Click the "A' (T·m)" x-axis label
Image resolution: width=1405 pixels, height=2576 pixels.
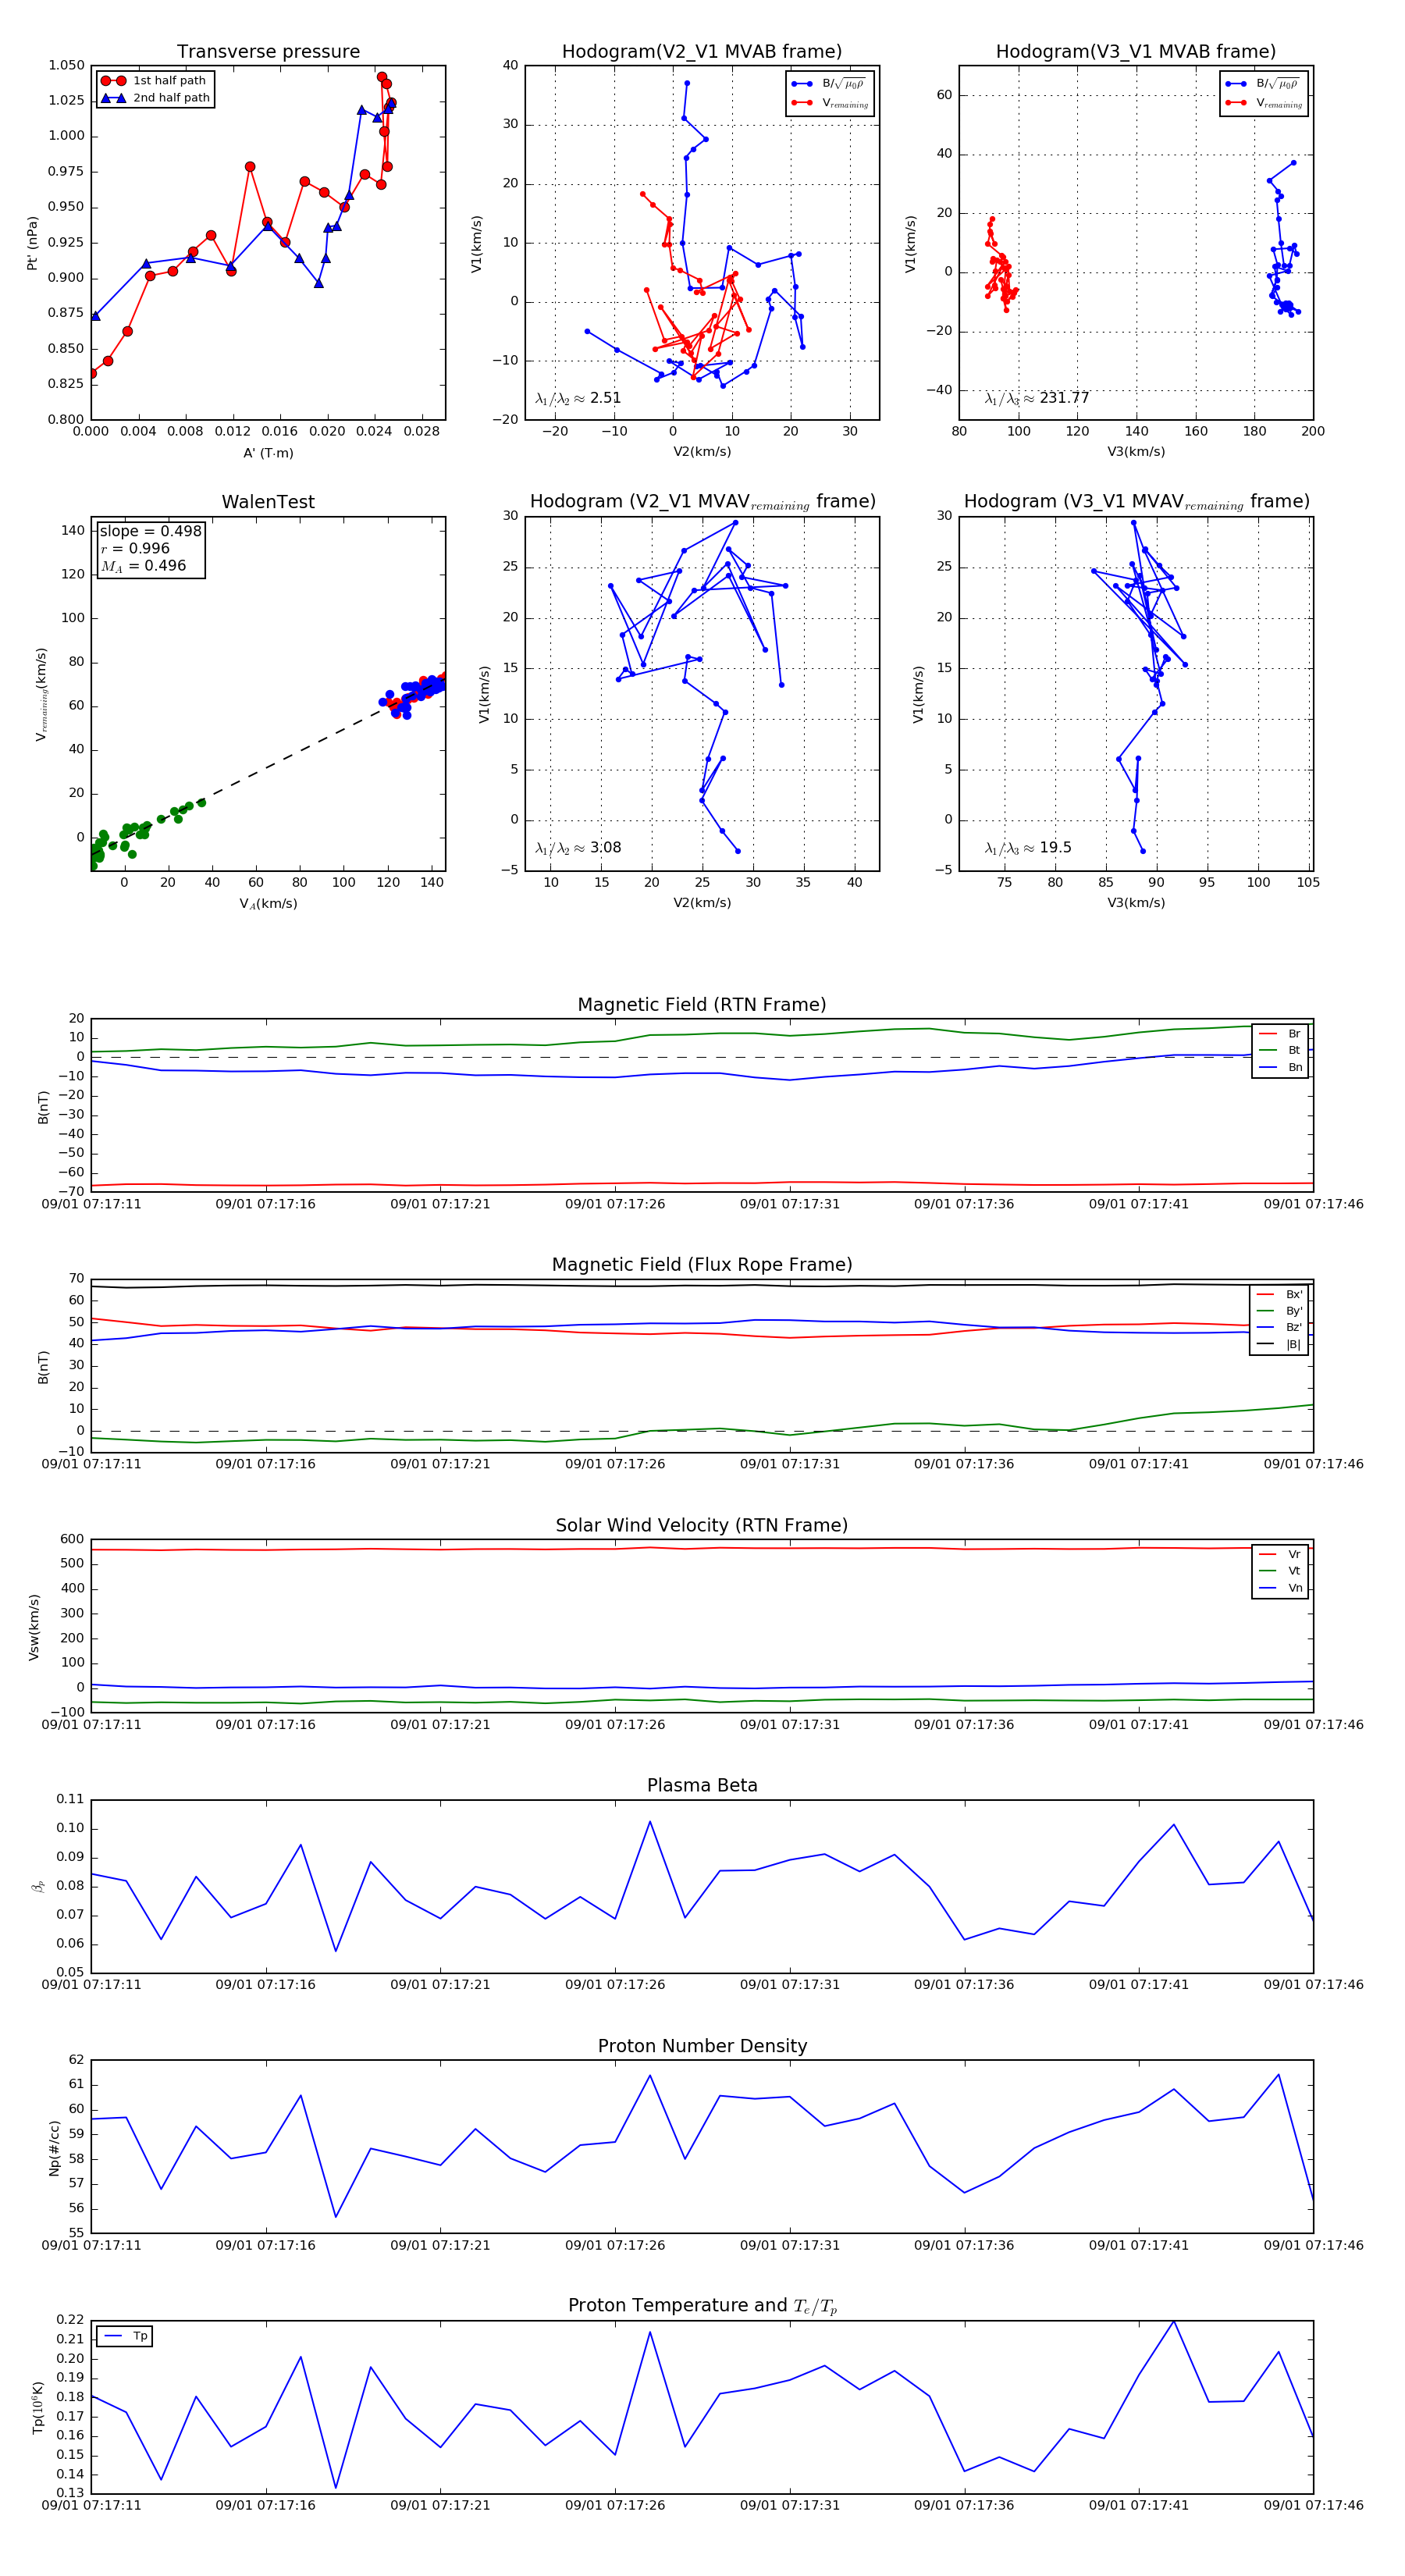pyautogui.click(x=268, y=453)
